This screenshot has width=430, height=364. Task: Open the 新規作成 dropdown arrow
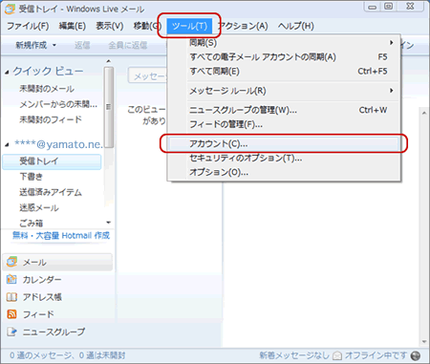(x=54, y=45)
